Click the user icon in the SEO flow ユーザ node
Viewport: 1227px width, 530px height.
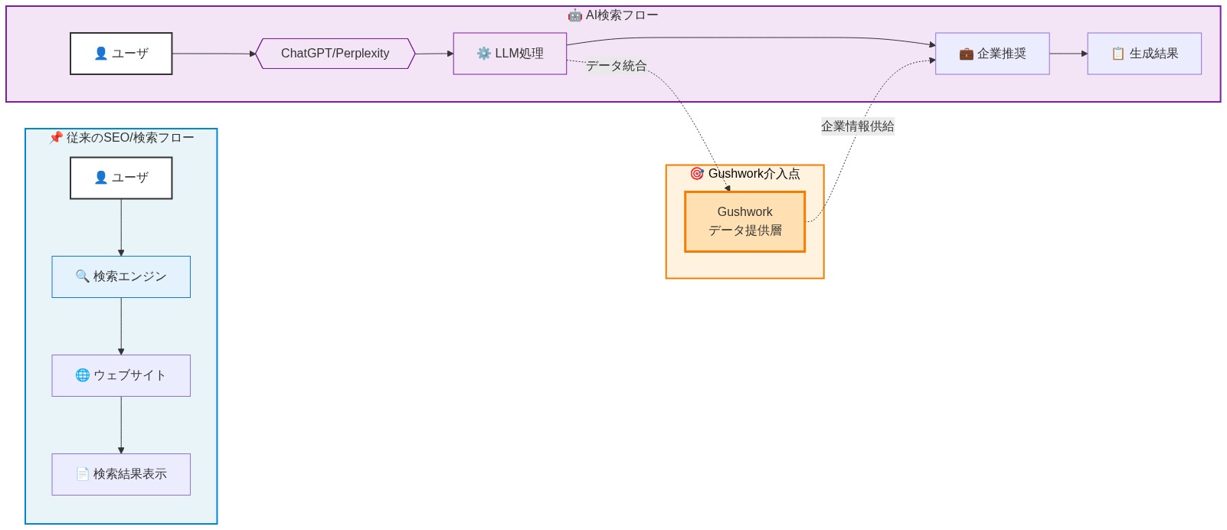pyautogui.click(x=100, y=177)
